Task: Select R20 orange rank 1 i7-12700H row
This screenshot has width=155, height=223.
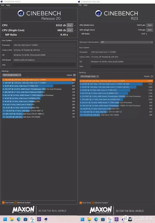Action: 39,80
